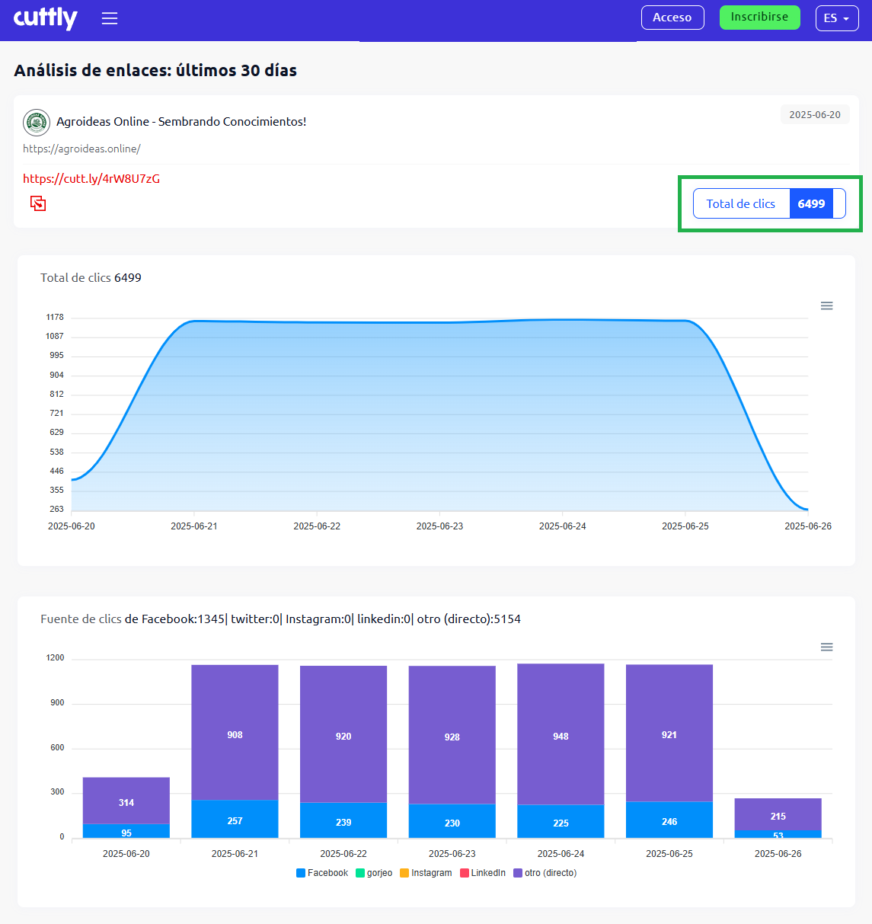Click the Agroideas site favicon
The height and width of the screenshot is (924, 872).
37,122
